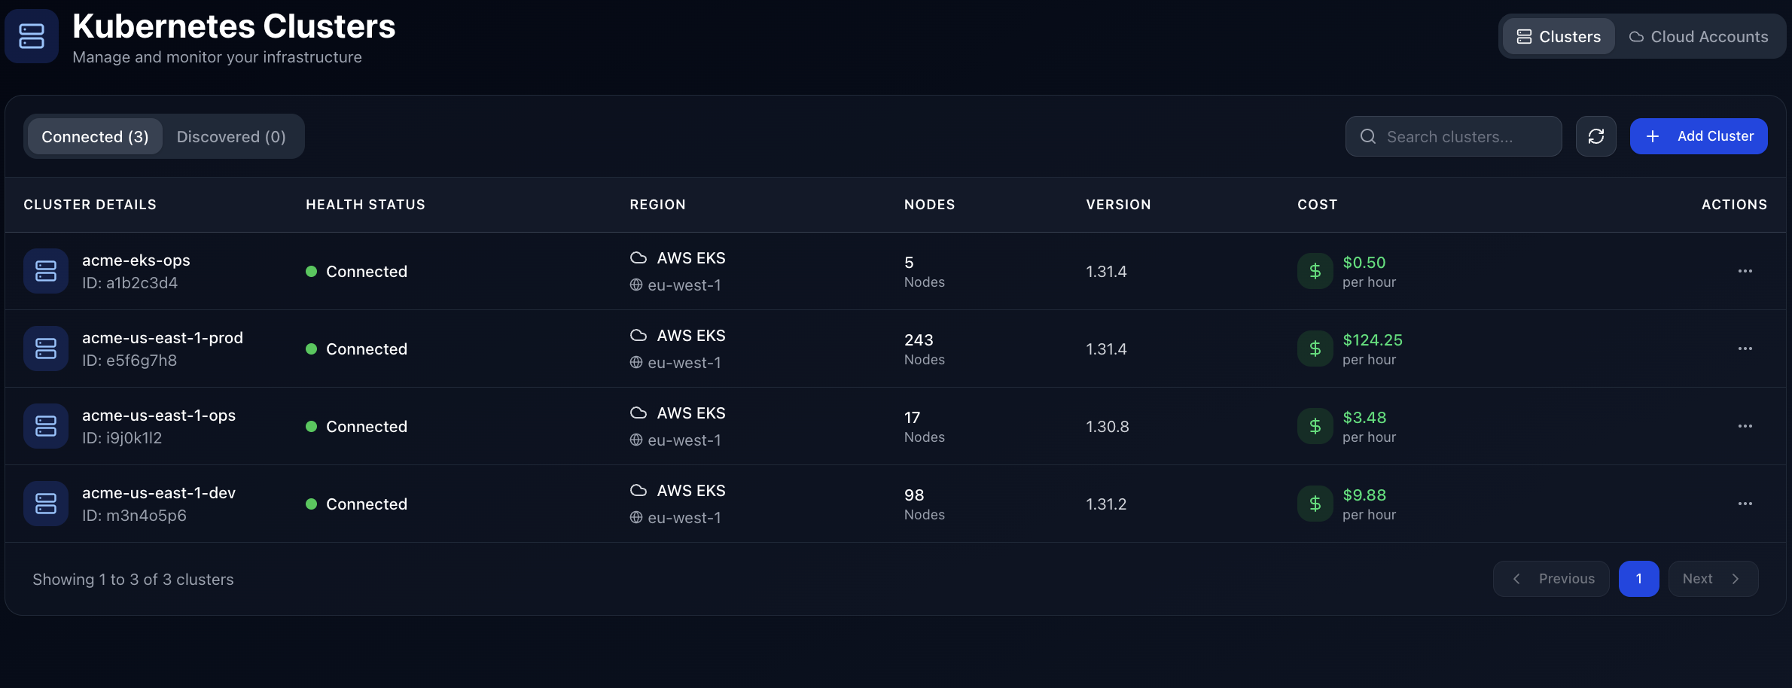Click the acme-us-east-1-prod cluster server icon

46,349
